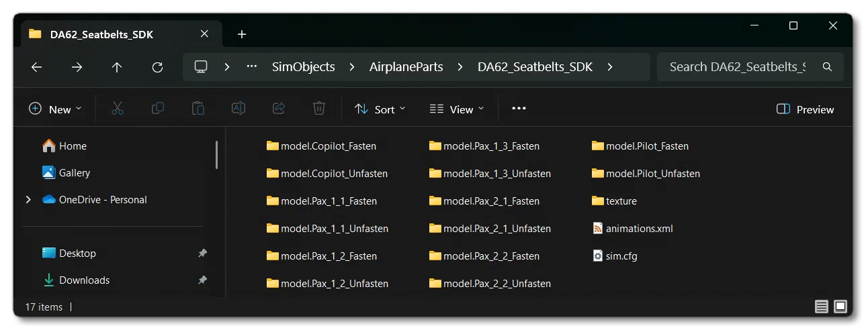The height and width of the screenshot is (330, 866).
Task: Unpin Downloads from quick access
Action: click(x=202, y=280)
